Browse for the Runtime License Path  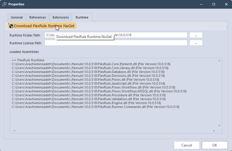click(x=196, y=43)
